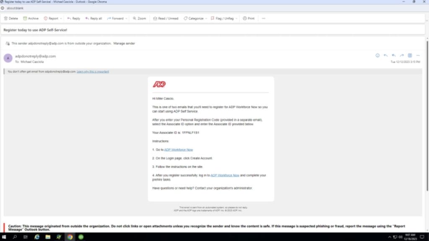Image resolution: width=429 pixels, height=241 pixels.
Task: Click the Delete trash icon in toolbar
Action: 6,18
